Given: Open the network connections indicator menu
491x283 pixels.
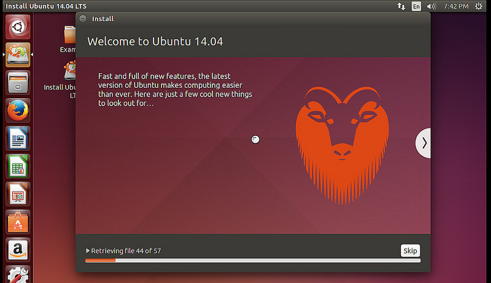Looking at the screenshot, I should point(401,6).
